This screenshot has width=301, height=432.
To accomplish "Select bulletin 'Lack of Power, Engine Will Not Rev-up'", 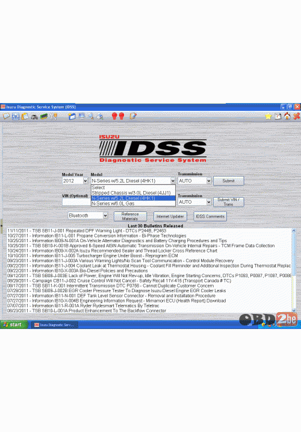I will [x=149, y=275].
